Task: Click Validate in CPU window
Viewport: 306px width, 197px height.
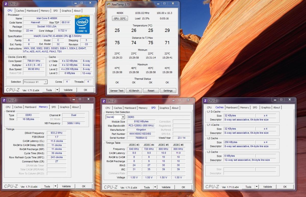Action: pos(68,90)
